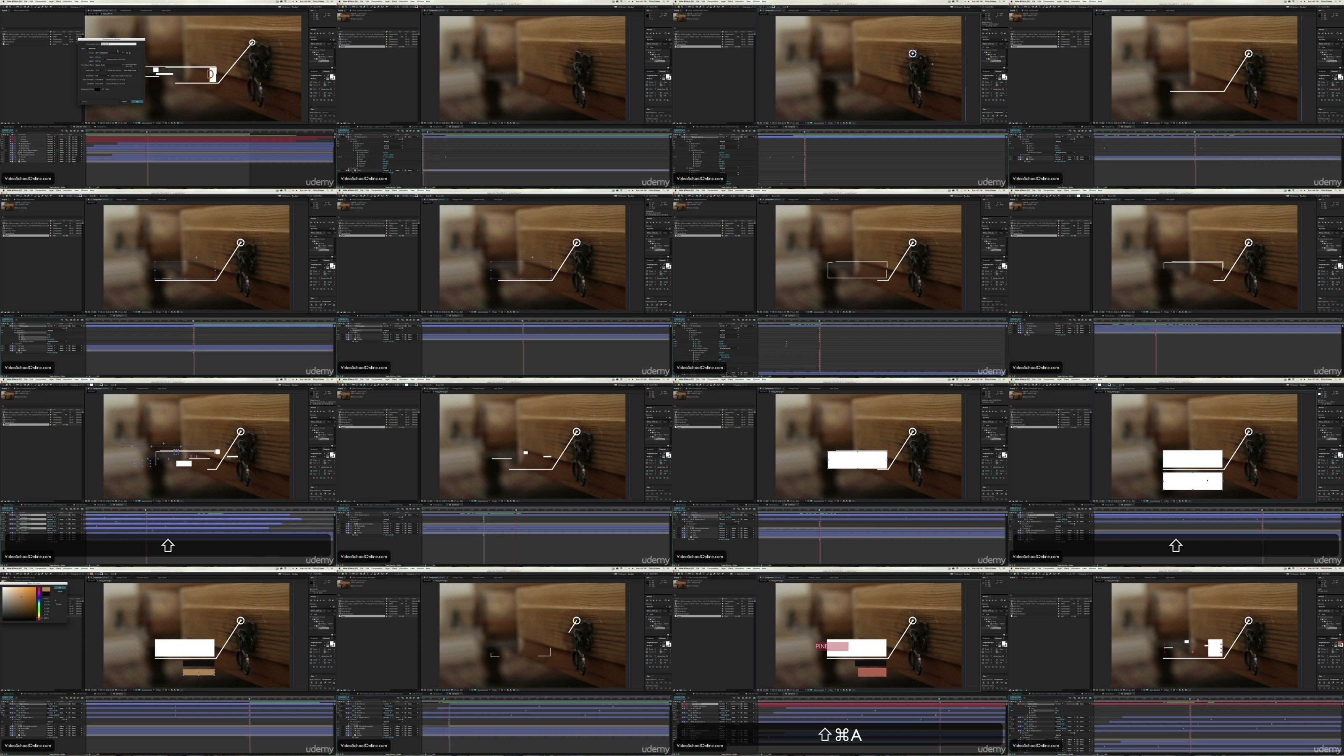Image resolution: width=1344 pixels, height=756 pixels.
Task: Select Hand tool in toolbar above Shape Fill Color dialog
Action: (x=7, y=574)
